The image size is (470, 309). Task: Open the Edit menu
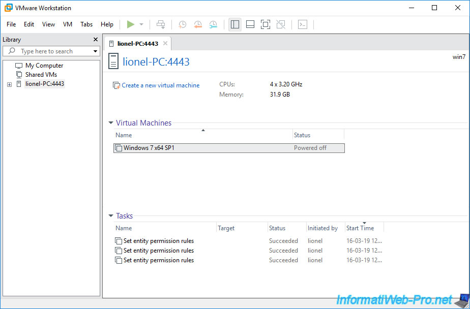click(x=29, y=24)
